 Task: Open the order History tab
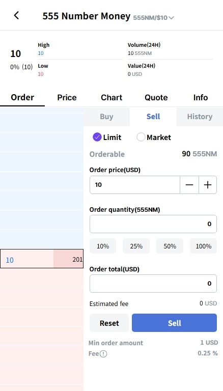(x=200, y=117)
